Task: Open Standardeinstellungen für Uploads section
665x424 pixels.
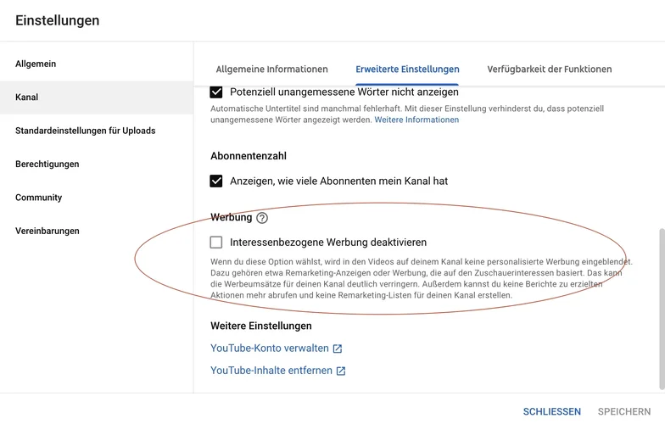Action: (x=85, y=131)
